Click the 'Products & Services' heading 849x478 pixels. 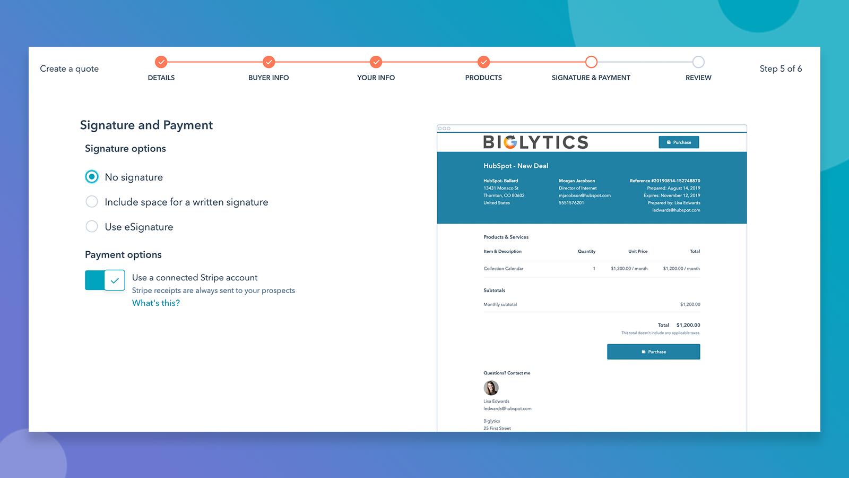[x=506, y=237]
